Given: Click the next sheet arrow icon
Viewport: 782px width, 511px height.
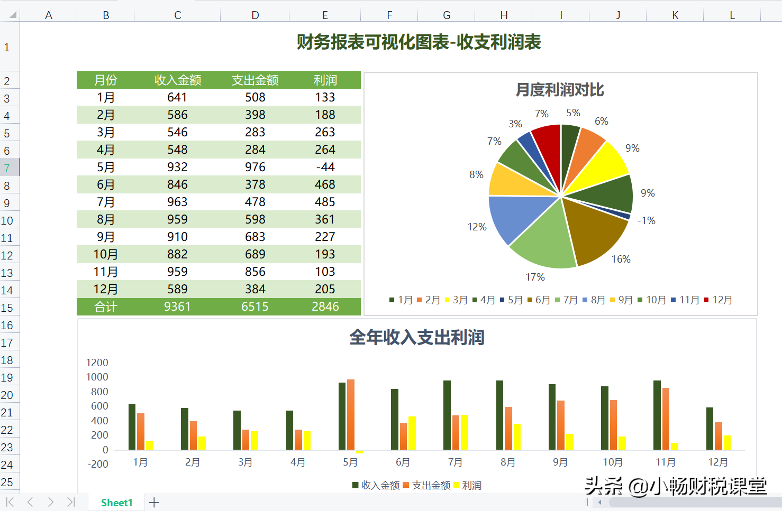Looking at the screenshot, I should [50, 503].
